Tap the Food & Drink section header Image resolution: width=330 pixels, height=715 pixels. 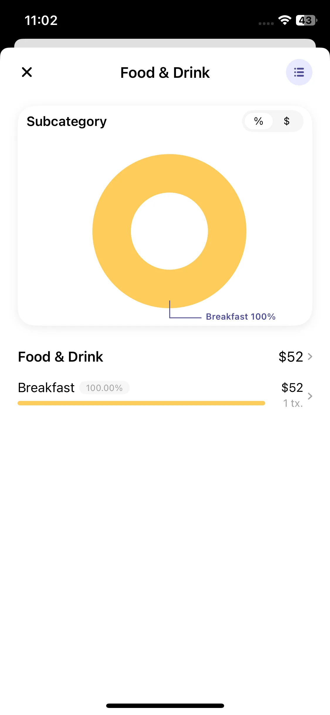[x=60, y=357]
